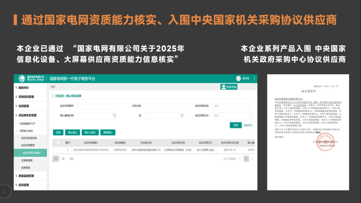Focus the 任务名称 input field

[165, 106]
